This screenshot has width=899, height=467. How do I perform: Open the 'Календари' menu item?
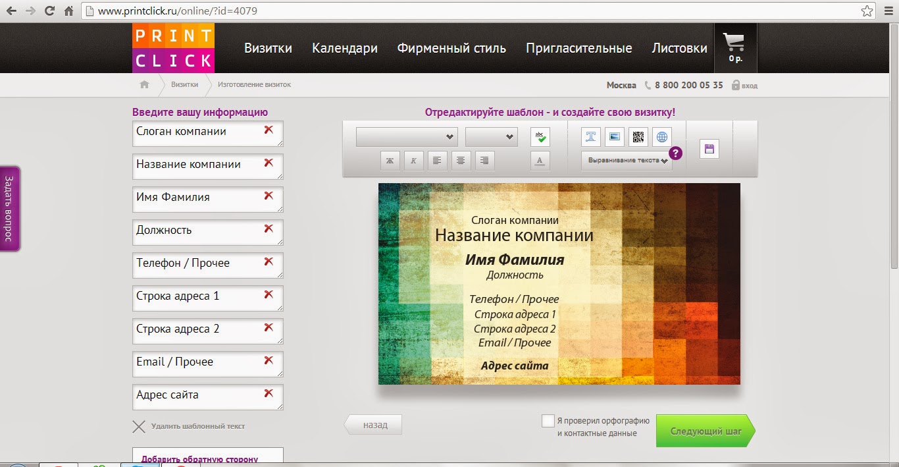(x=344, y=48)
